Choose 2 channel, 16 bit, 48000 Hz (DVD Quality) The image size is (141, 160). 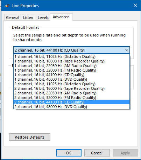coord(71,107)
